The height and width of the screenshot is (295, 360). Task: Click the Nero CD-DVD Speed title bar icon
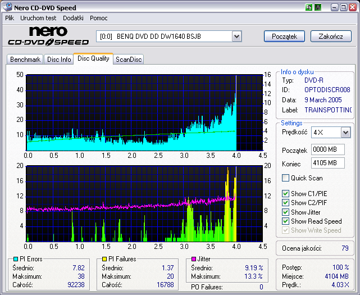point(7,7)
